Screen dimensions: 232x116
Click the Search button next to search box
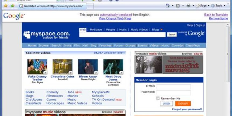[x=172, y=35]
